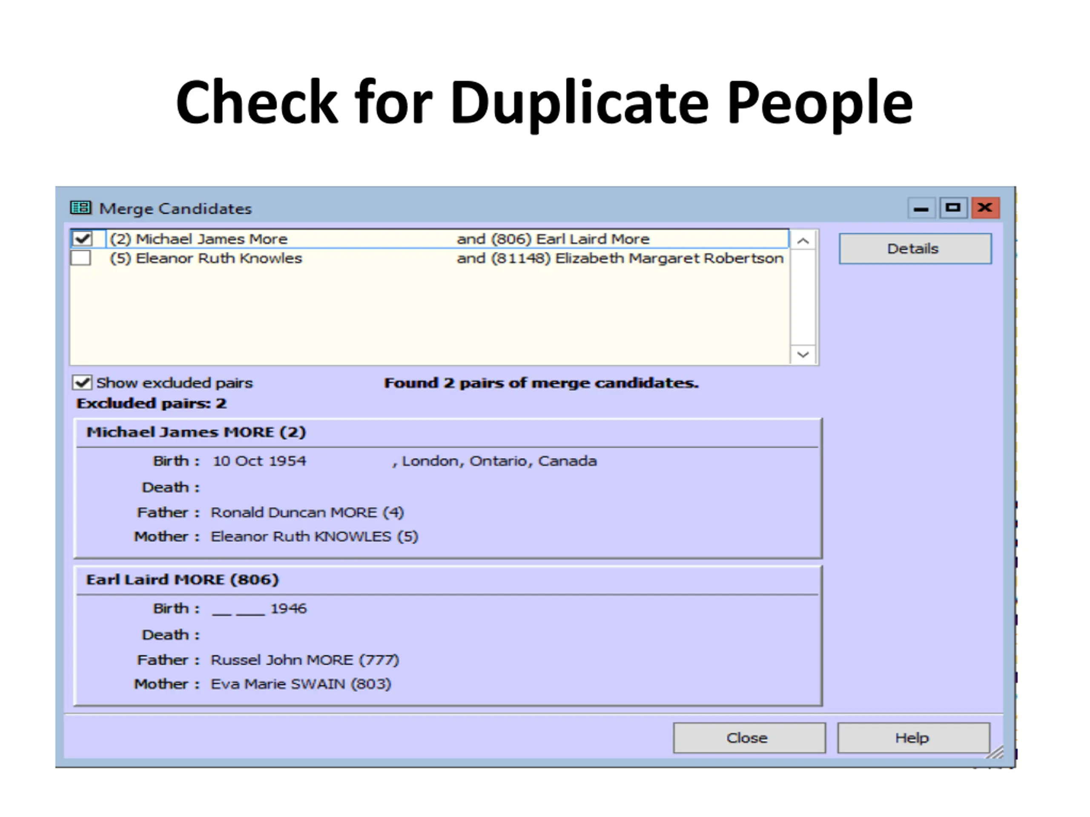Click birth date '10 Oct 1954'
1090x817 pixels.
coord(259,461)
